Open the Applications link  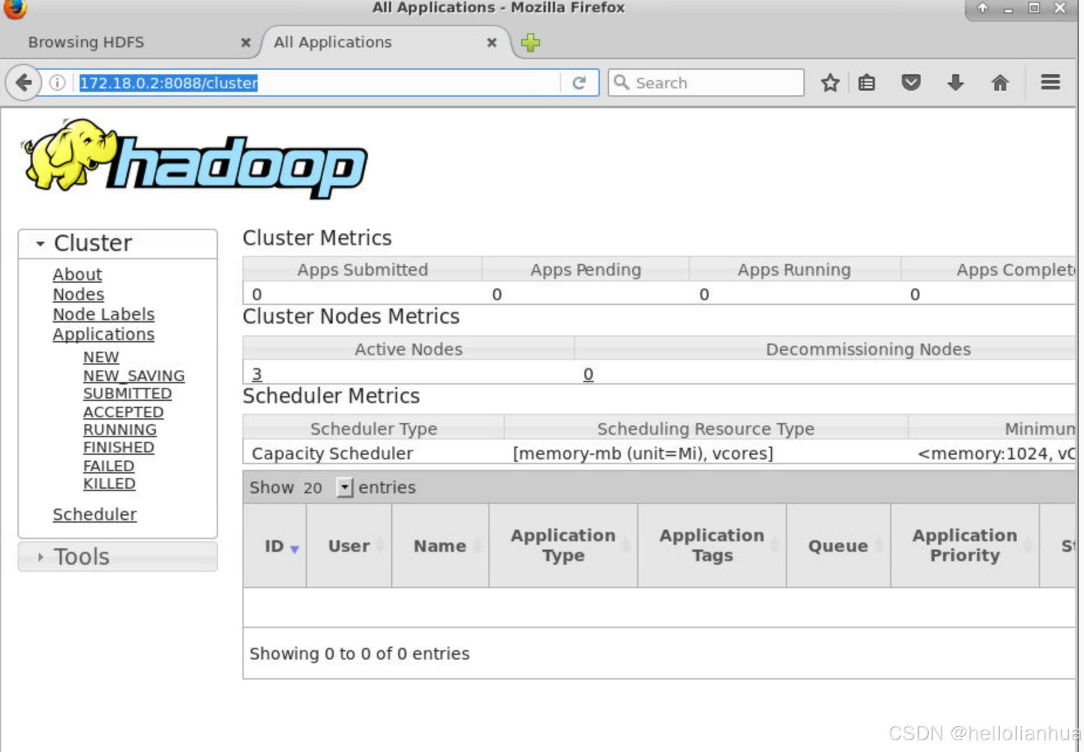click(x=104, y=334)
